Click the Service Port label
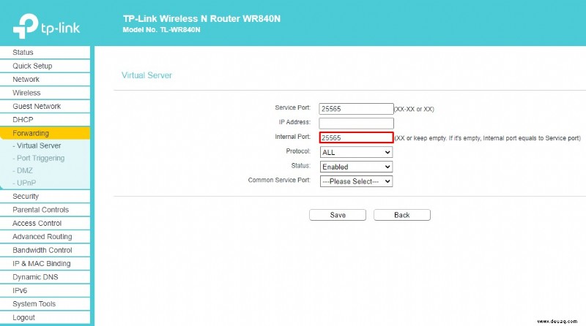This screenshot has height=326, width=586. click(292, 107)
